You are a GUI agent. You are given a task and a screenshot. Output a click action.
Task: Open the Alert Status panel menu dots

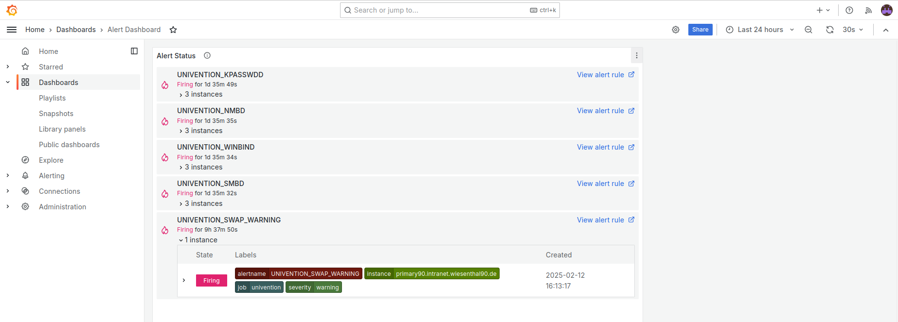point(637,55)
